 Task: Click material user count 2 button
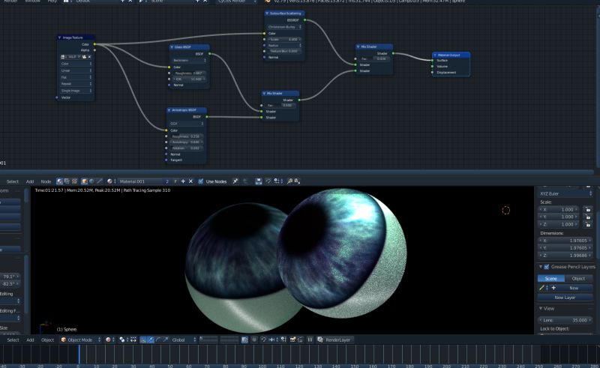pos(167,181)
